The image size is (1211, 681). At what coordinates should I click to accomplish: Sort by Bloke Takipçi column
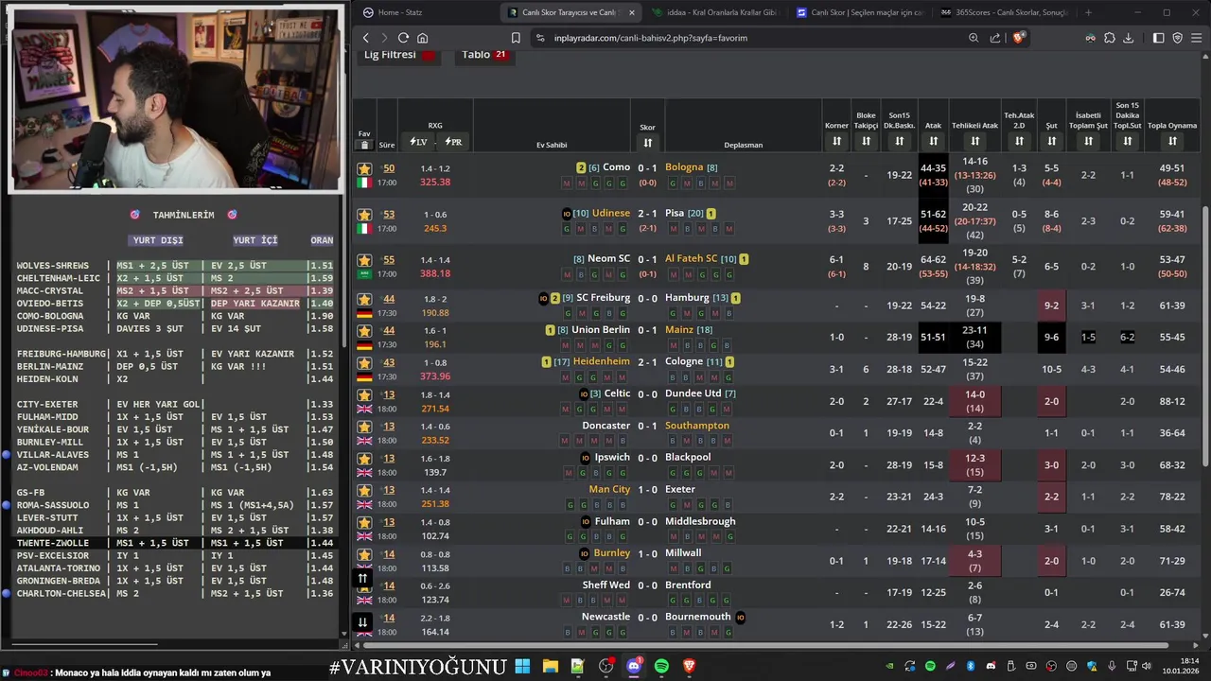[866, 141]
